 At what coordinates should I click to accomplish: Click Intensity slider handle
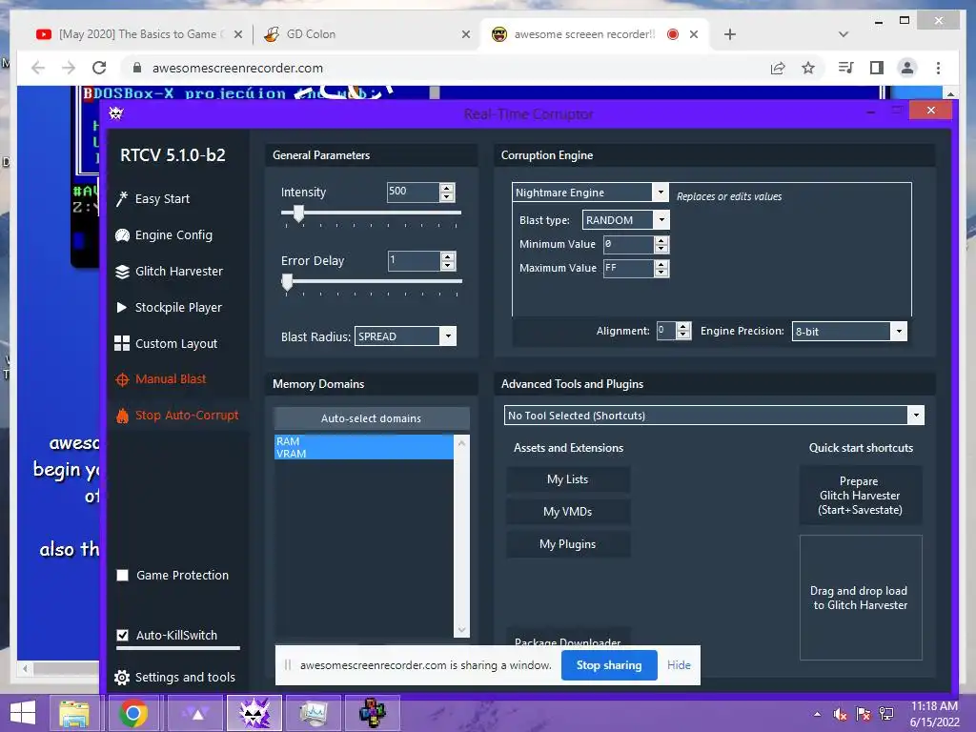[x=298, y=213]
